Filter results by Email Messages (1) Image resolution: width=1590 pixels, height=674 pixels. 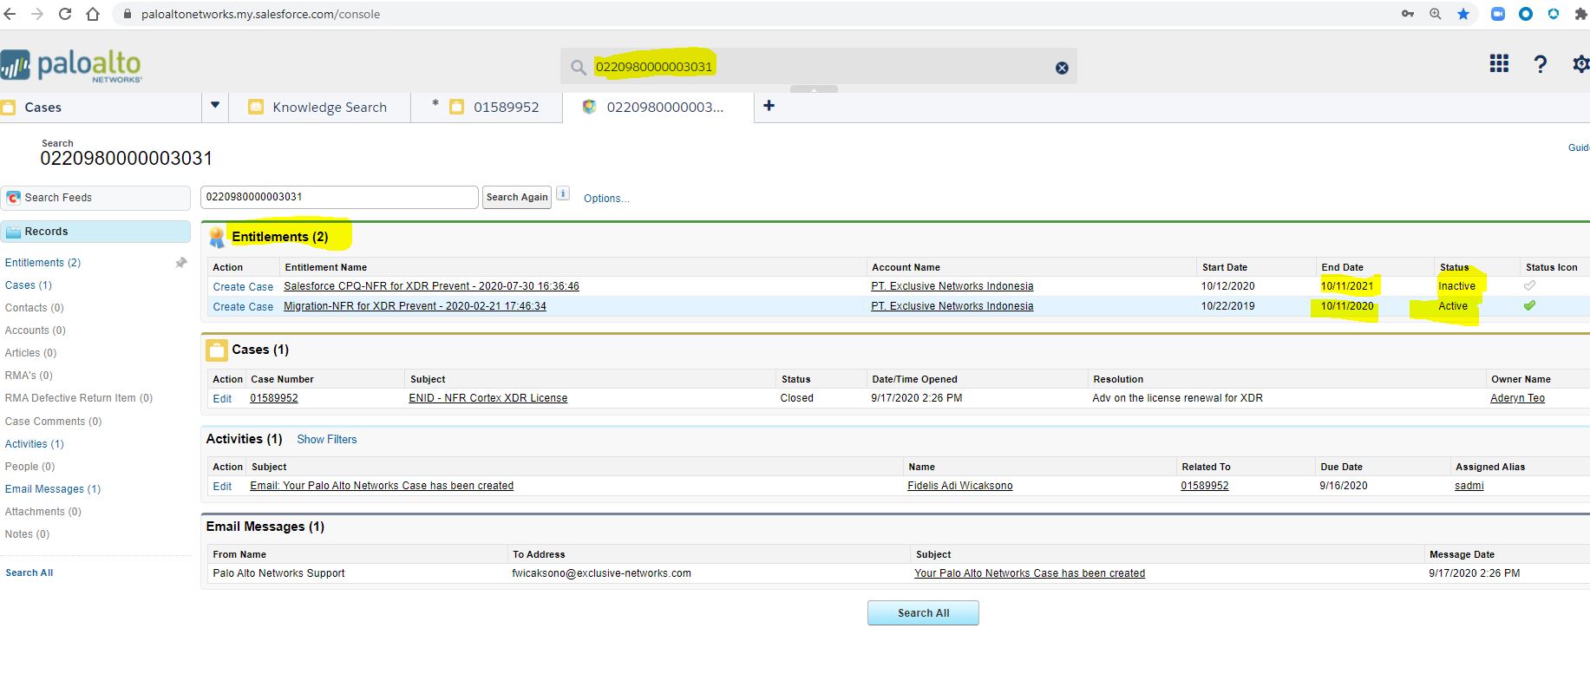click(53, 489)
